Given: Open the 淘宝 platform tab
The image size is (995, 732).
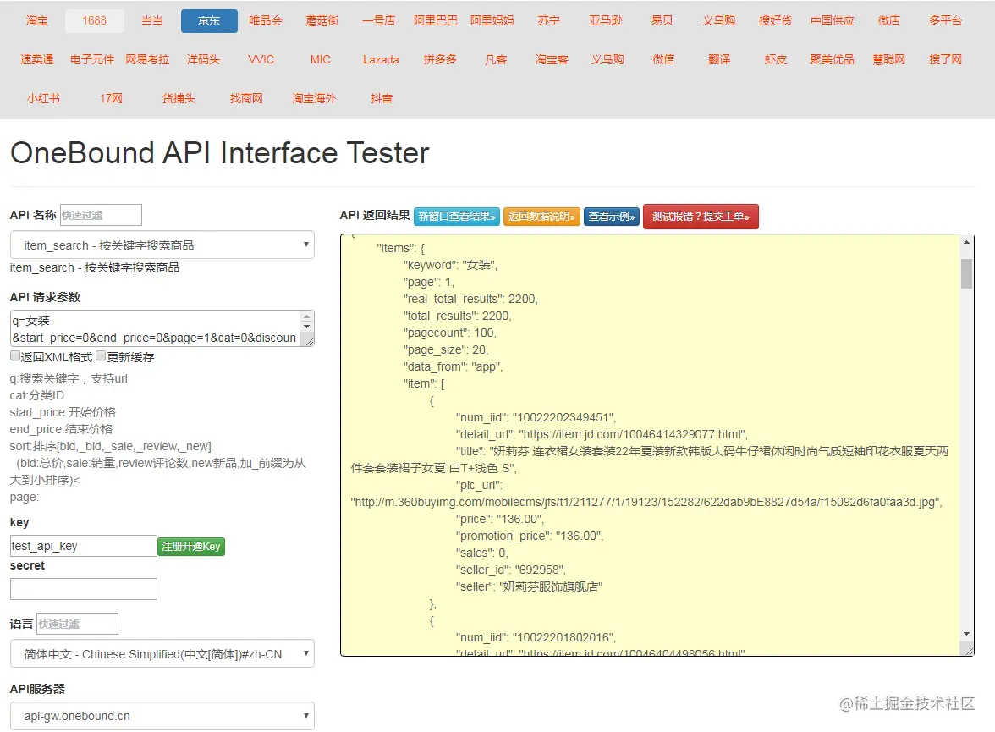Looking at the screenshot, I should 37,21.
